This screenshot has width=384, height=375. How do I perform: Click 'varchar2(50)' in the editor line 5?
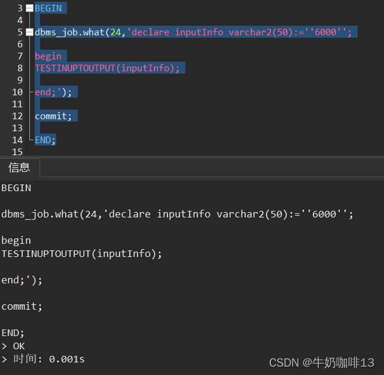click(261, 32)
